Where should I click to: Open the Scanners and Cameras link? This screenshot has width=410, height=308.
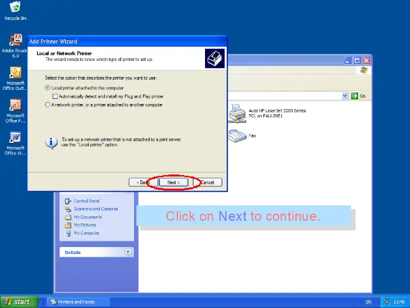tap(96, 209)
